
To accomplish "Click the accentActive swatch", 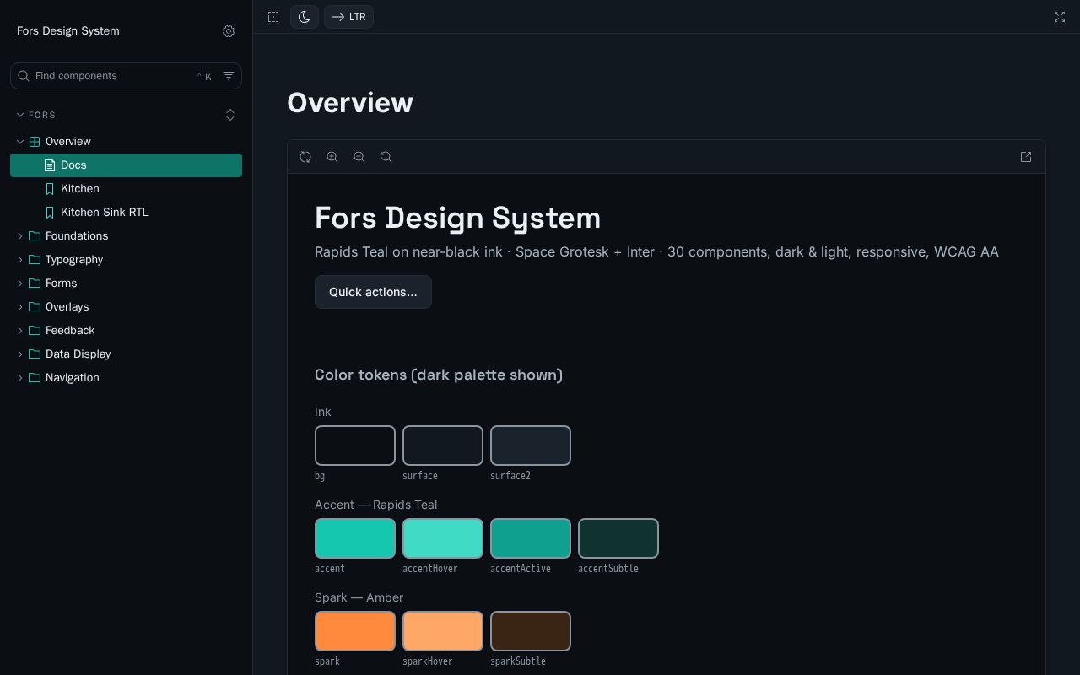I will point(531,538).
